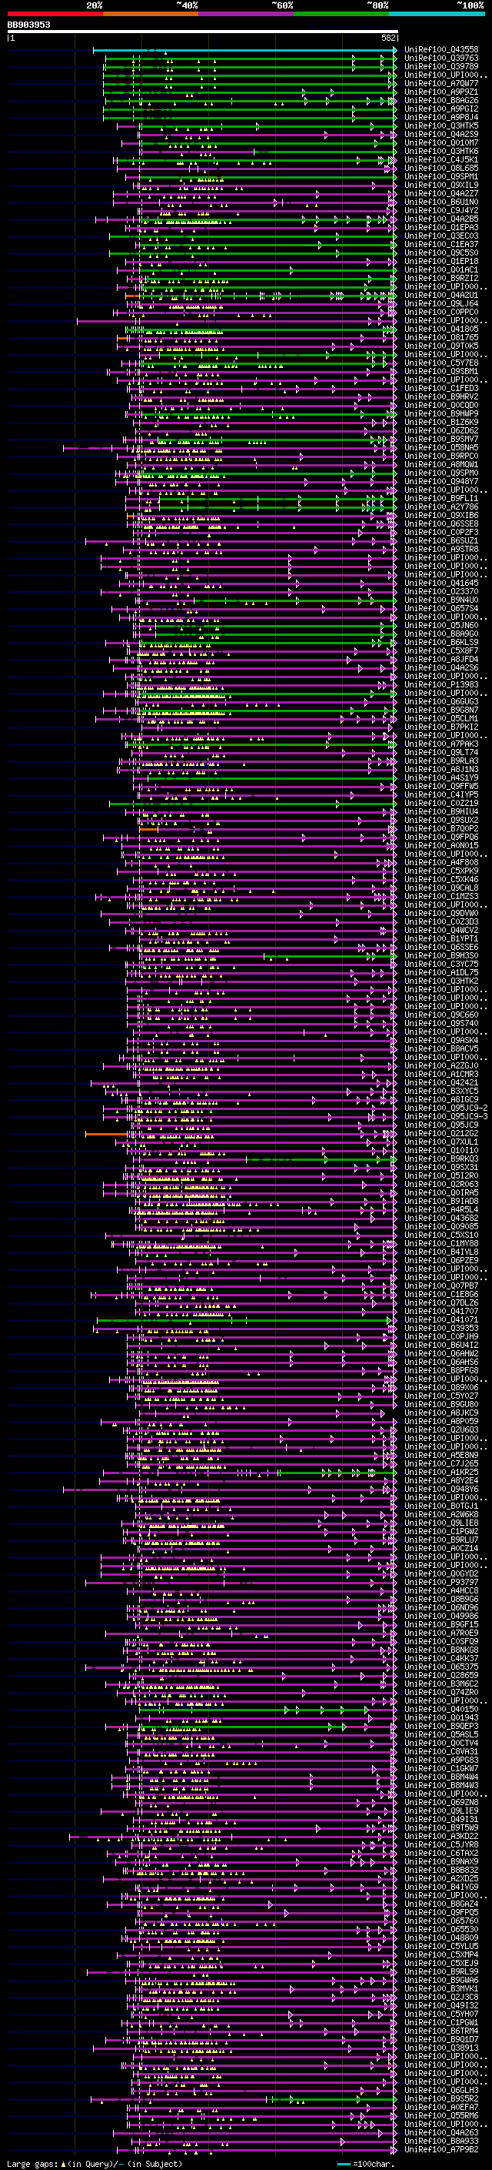Click the cyan alignment bar for UniRef100_Q43558
This screenshot has height=2170, width=492.
[244, 50]
